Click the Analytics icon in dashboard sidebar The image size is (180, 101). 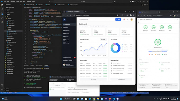[64, 31]
